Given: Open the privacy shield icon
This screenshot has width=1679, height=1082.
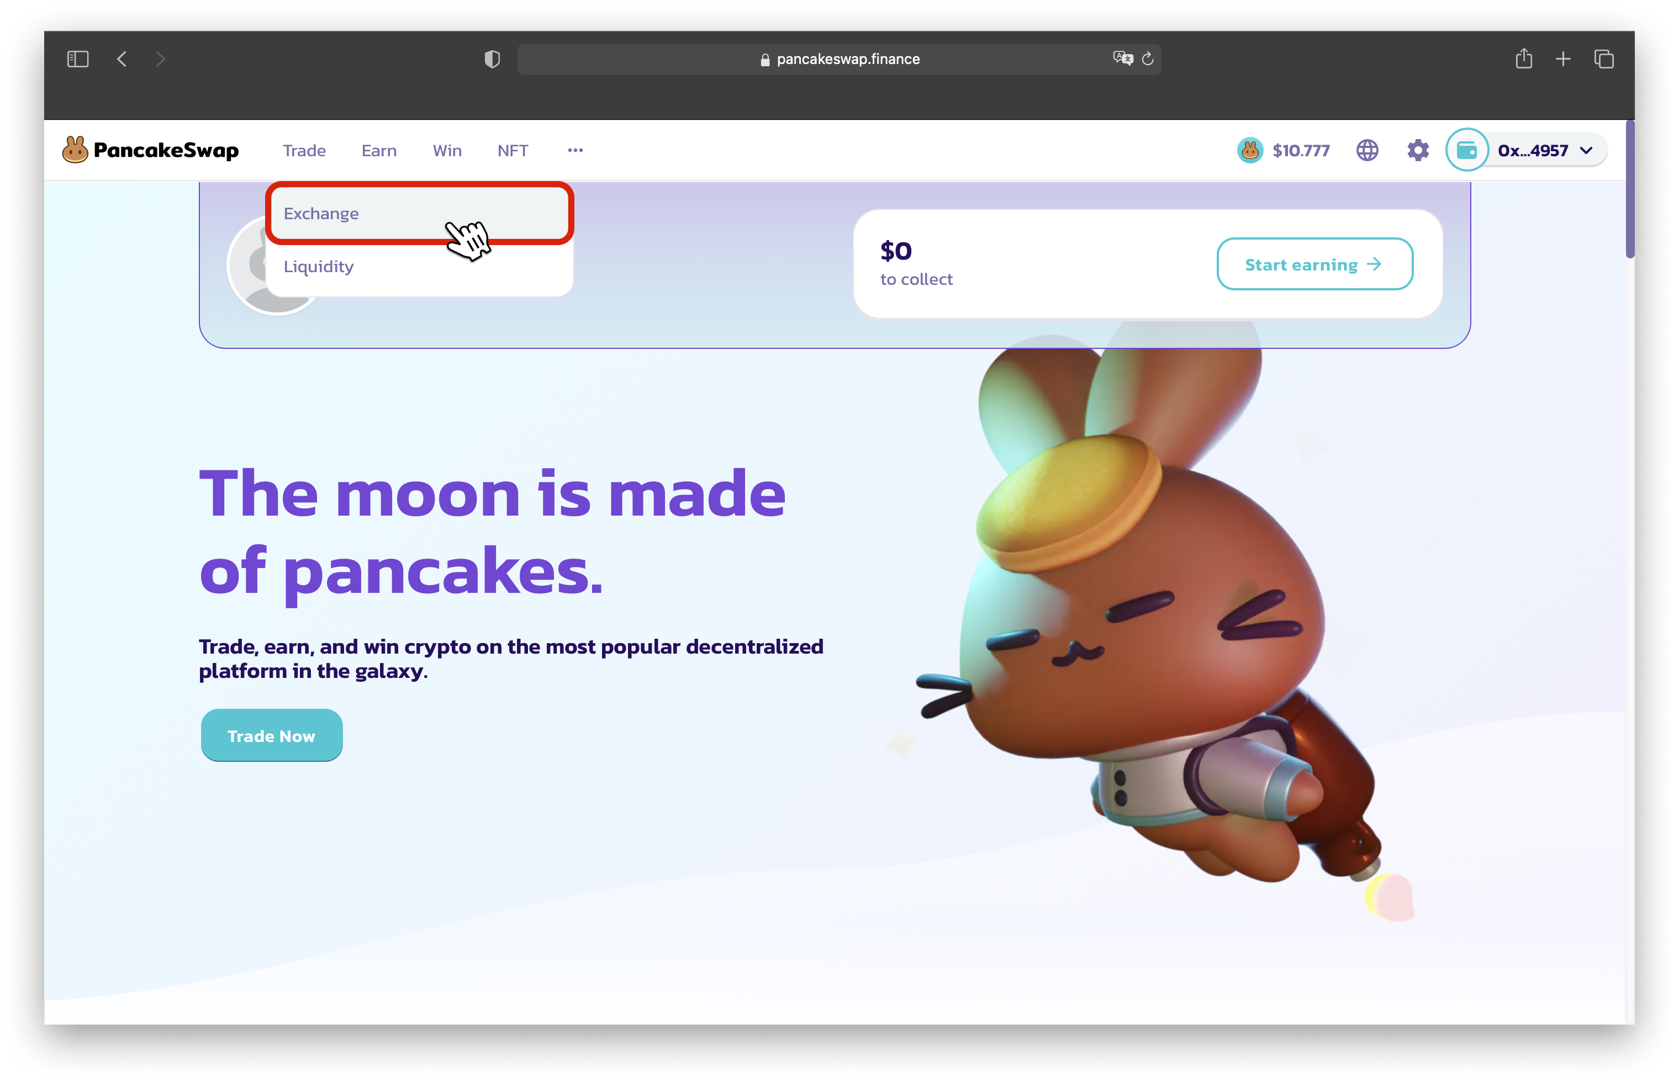Looking at the screenshot, I should (492, 59).
